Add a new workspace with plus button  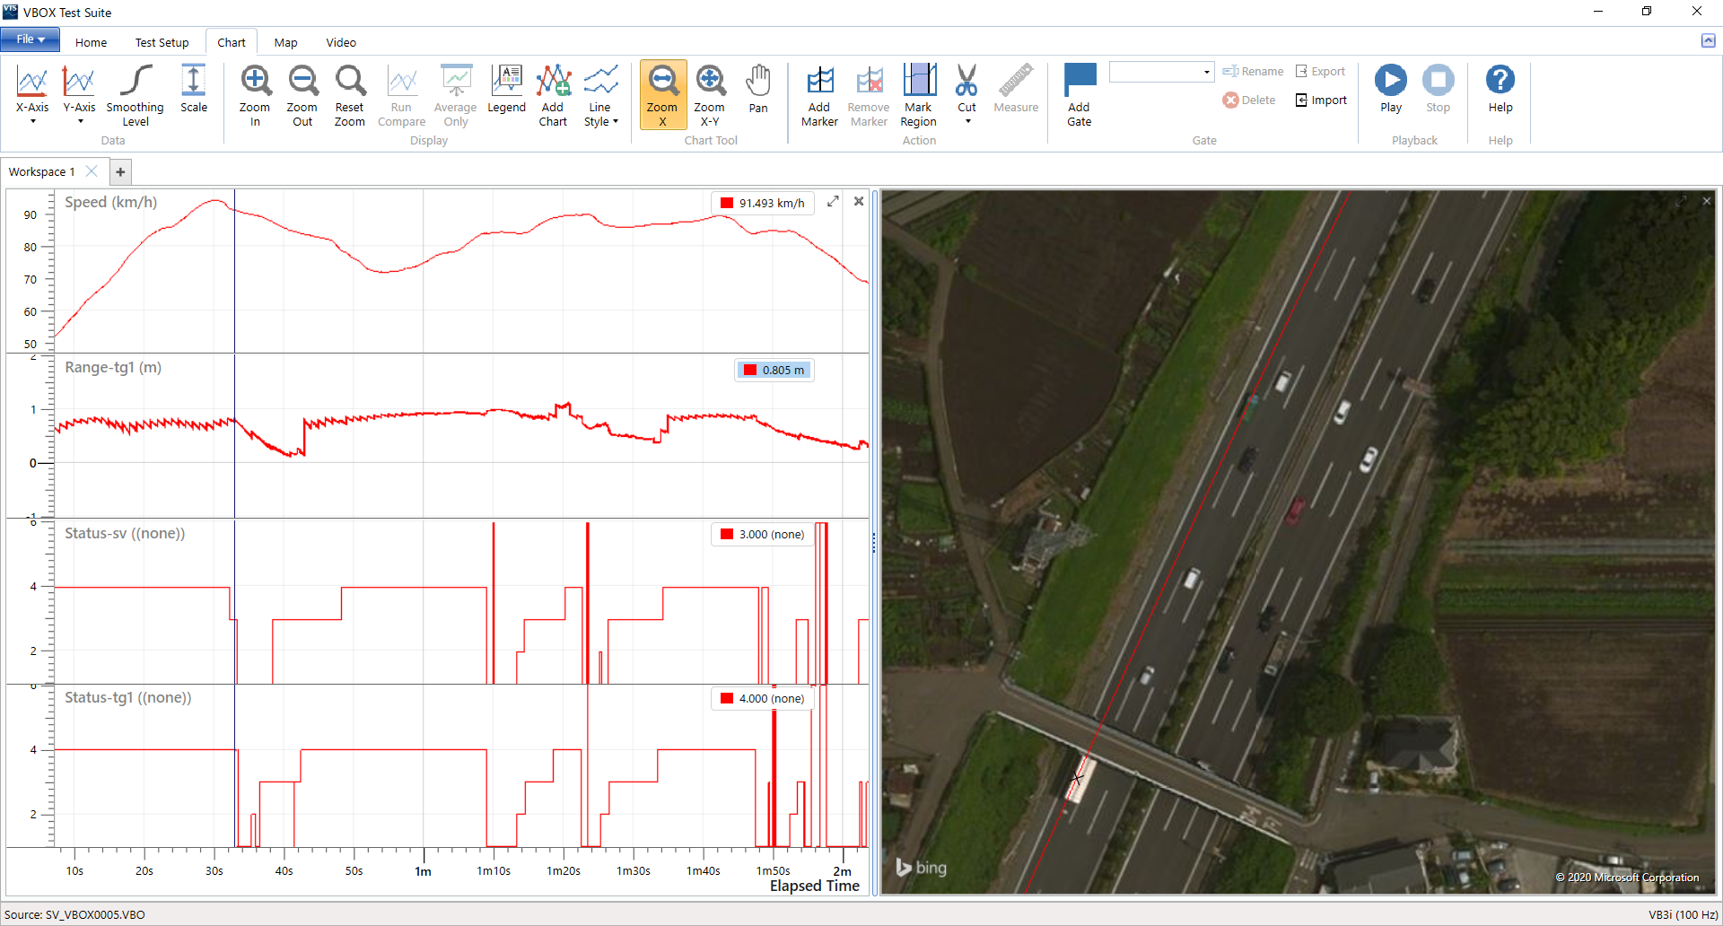[x=120, y=171]
